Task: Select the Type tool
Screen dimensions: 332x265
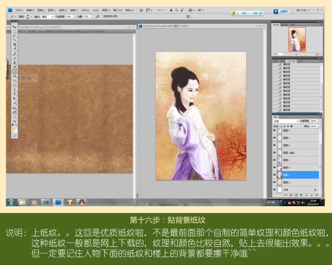Action: (x=14, y=93)
